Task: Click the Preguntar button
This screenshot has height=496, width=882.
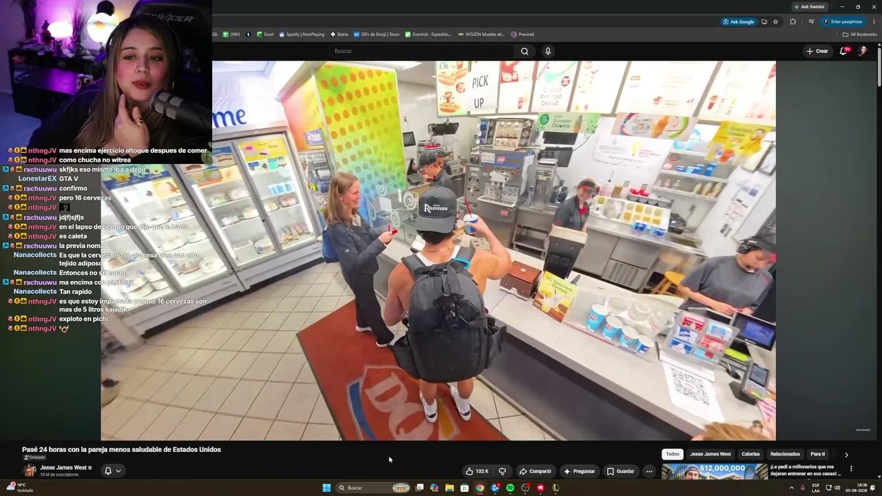Action: tap(579, 471)
